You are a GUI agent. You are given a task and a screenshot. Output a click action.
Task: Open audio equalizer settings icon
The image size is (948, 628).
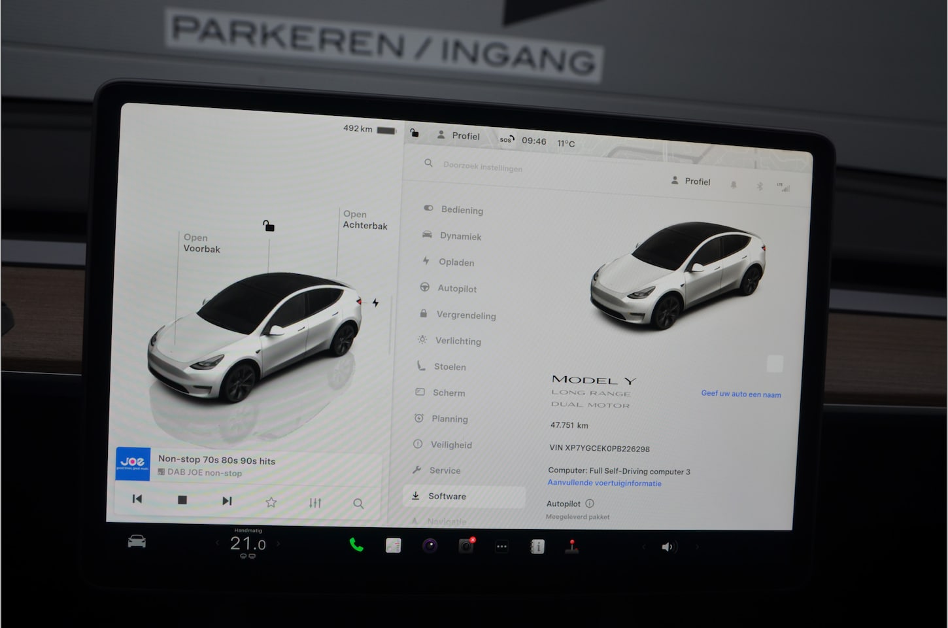[x=315, y=503]
